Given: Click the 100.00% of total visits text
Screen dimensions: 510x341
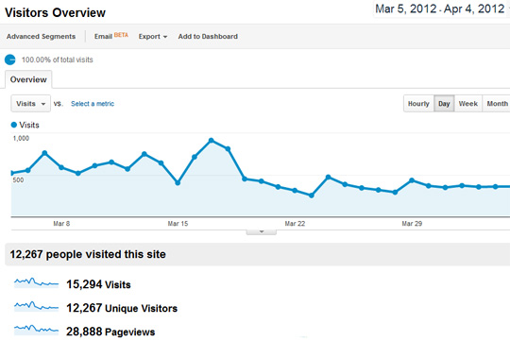Looking at the screenshot, I should pyautogui.click(x=58, y=60).
